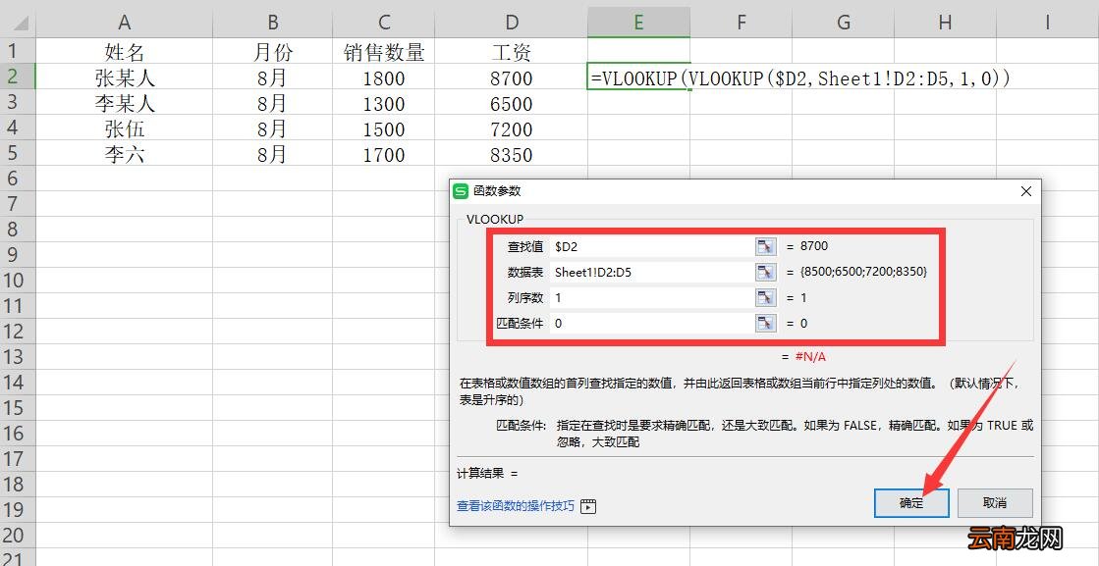Click cell containing 张伍
Viewport: 1099px width, 566px height.
tap(124, 129)
